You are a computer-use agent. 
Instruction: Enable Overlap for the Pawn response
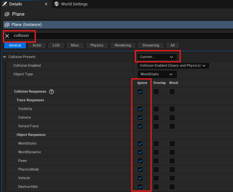pos(156,161)
